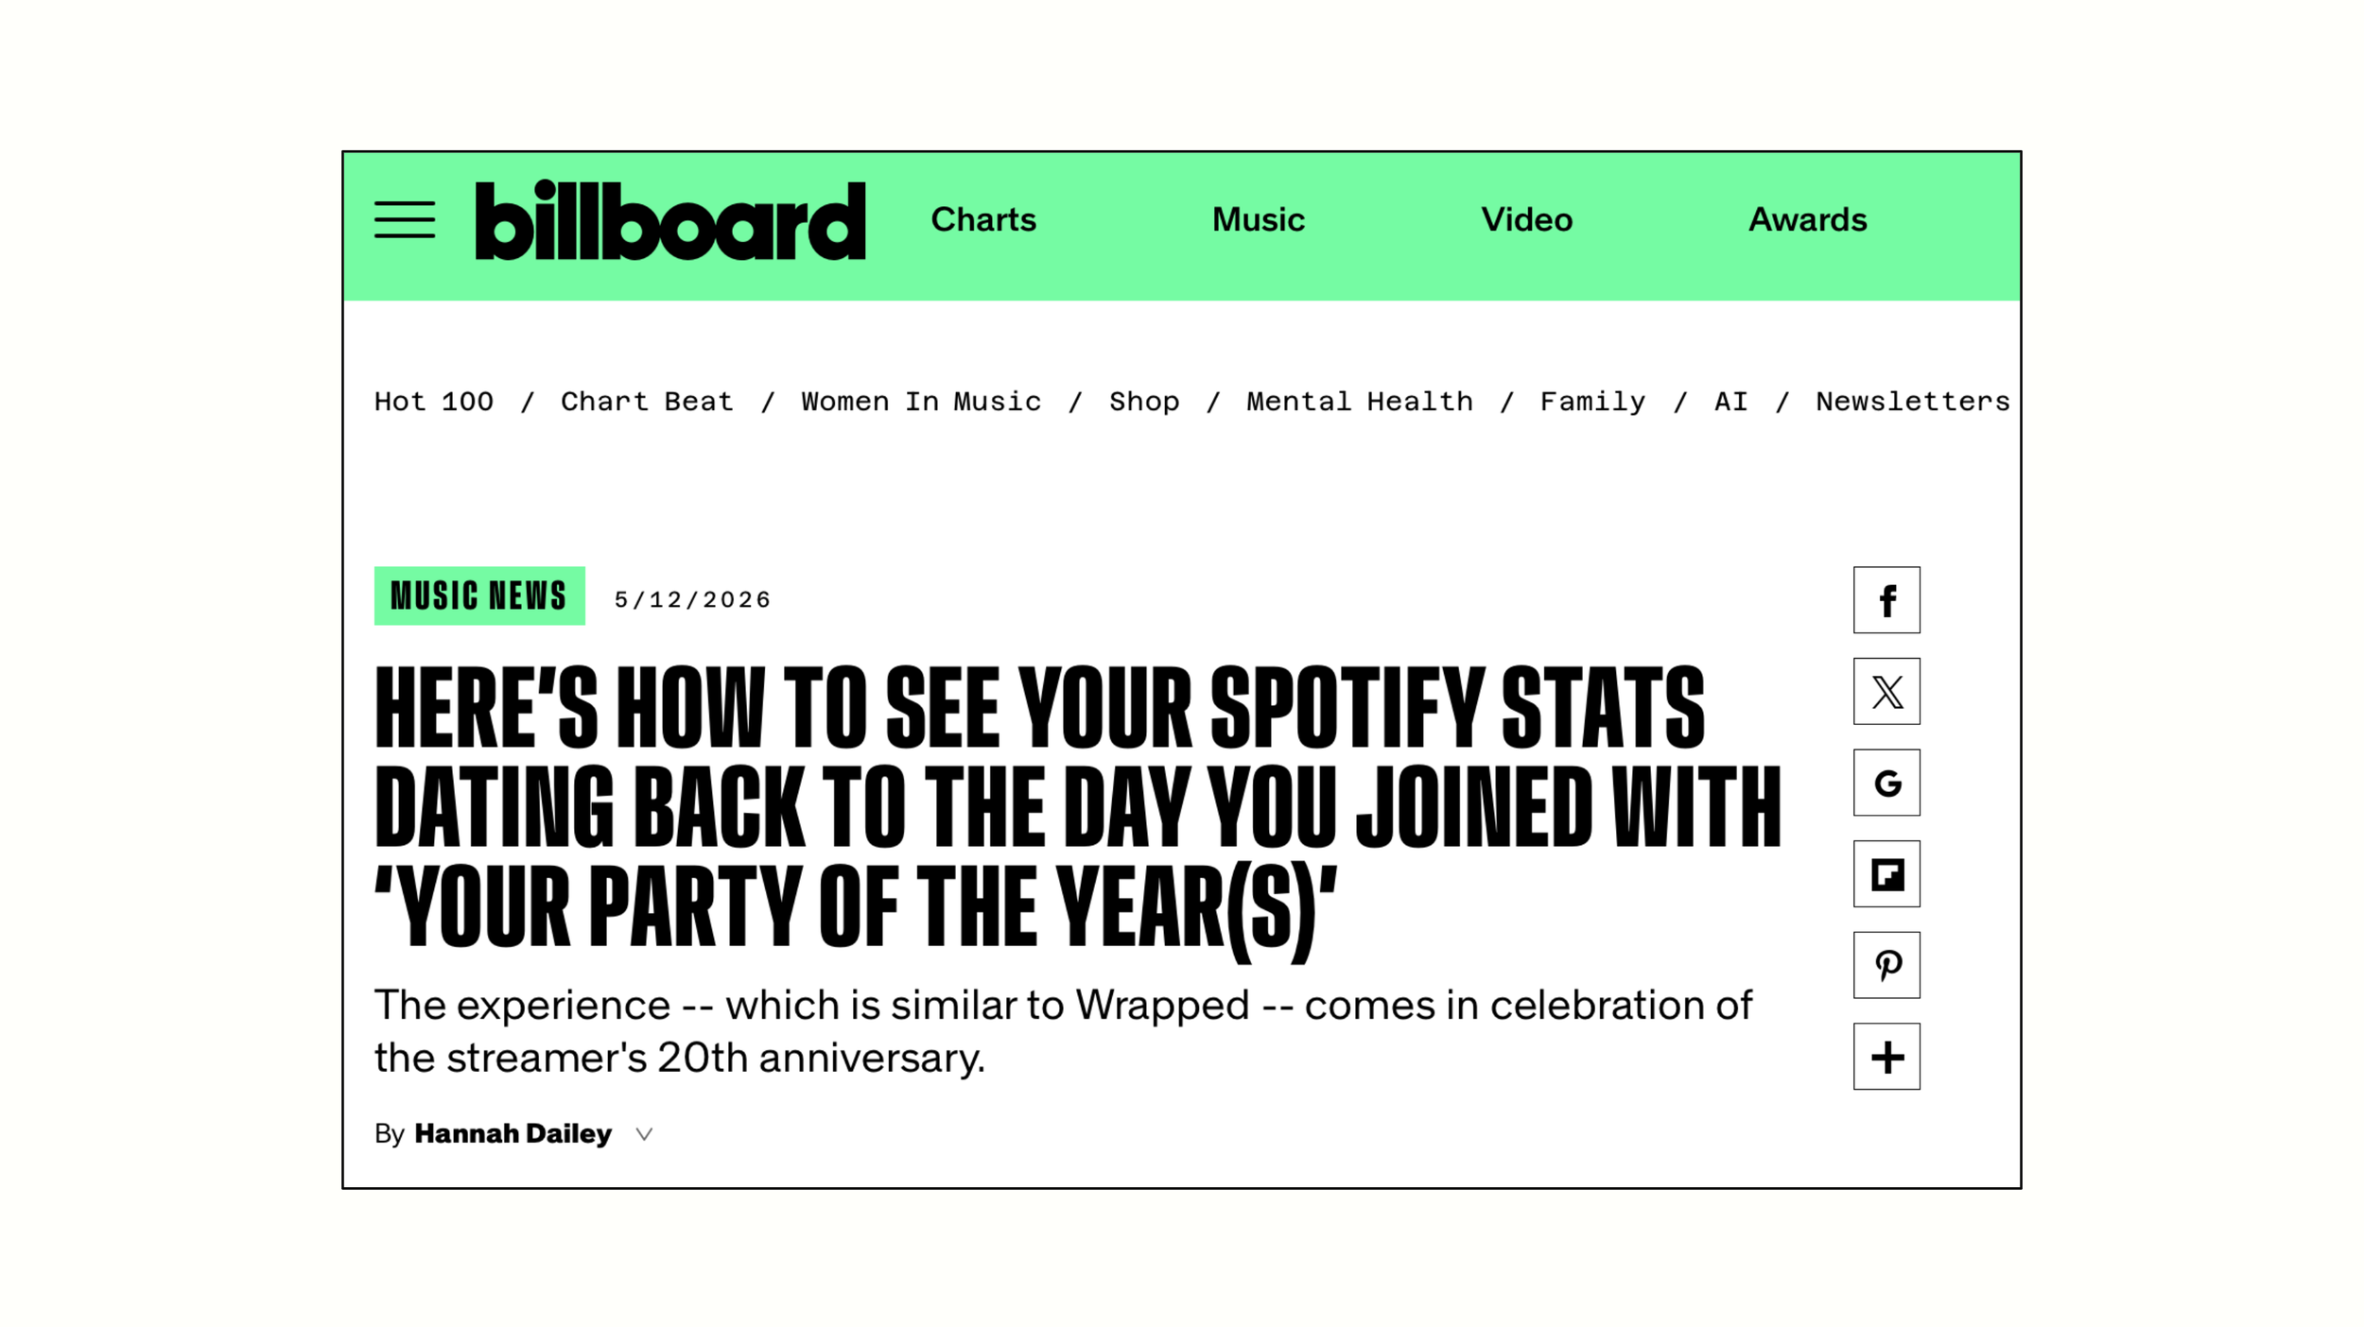The width and height of the screenshot is (2364, 1327).
Task: Open the Music menu
Action: pyautogui.click(x=1258, y=220)
